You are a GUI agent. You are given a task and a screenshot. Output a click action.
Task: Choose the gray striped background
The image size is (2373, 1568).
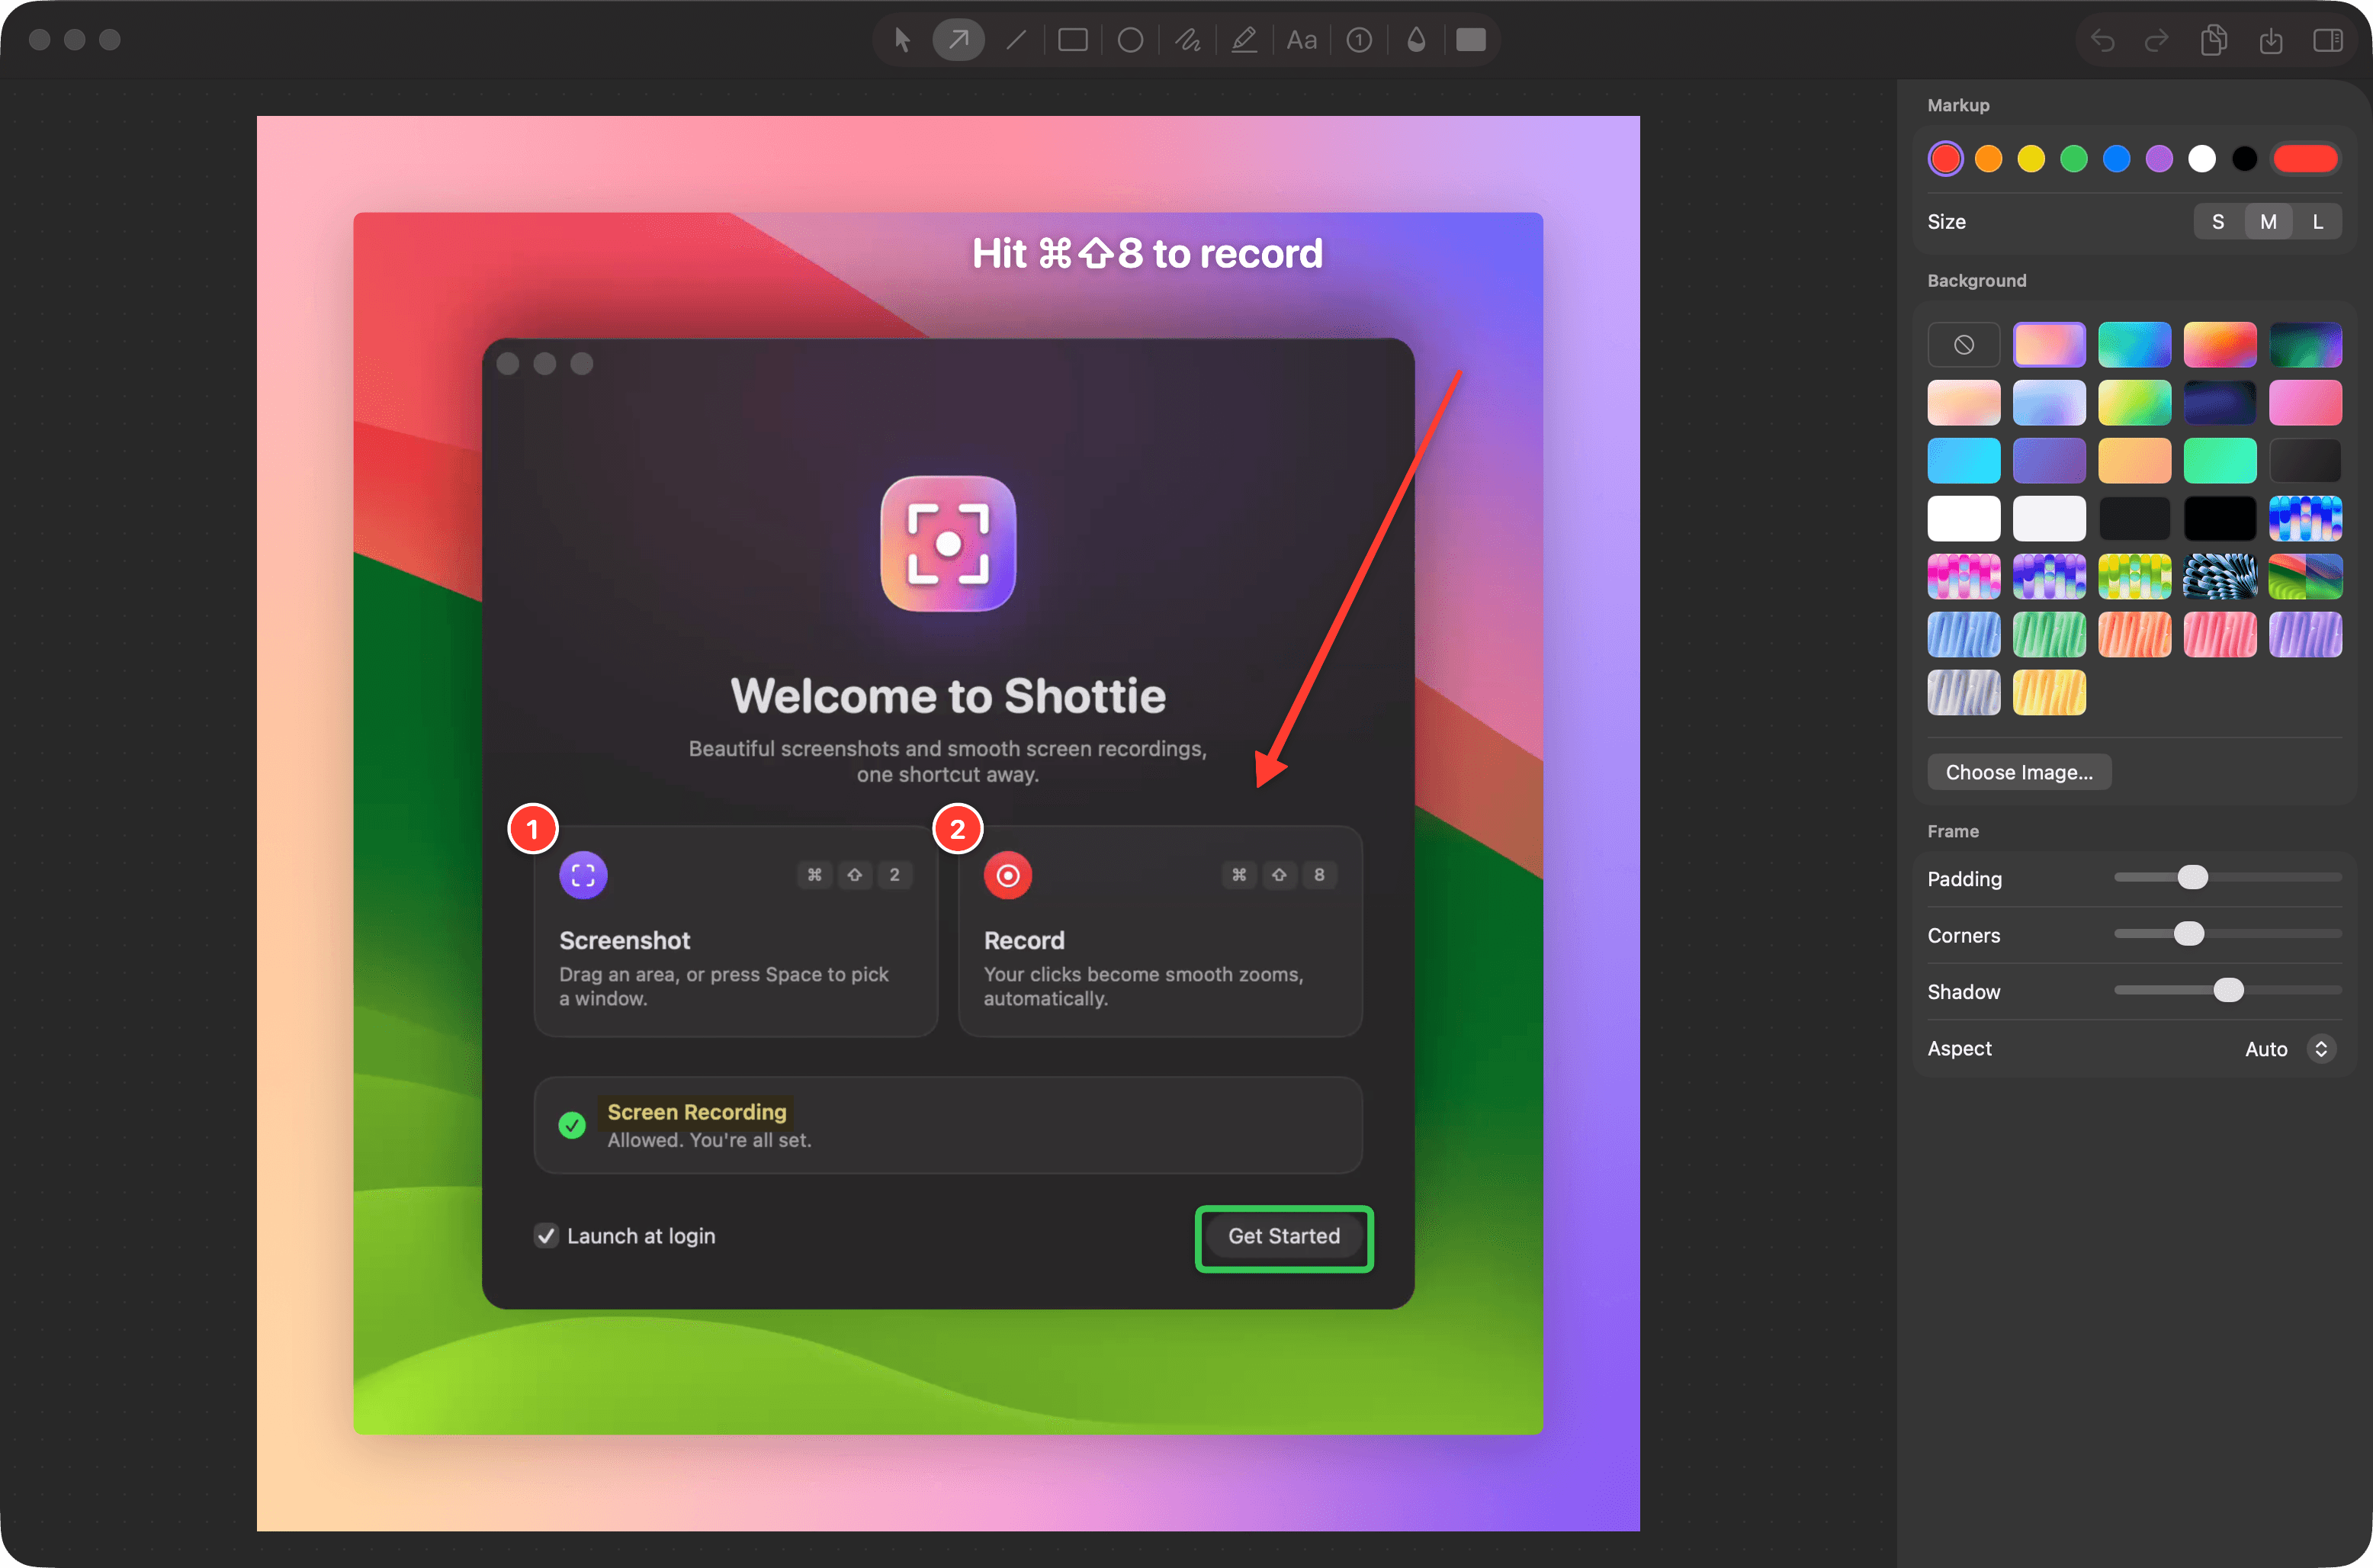pyautogui.click(x=1964, y=693)
